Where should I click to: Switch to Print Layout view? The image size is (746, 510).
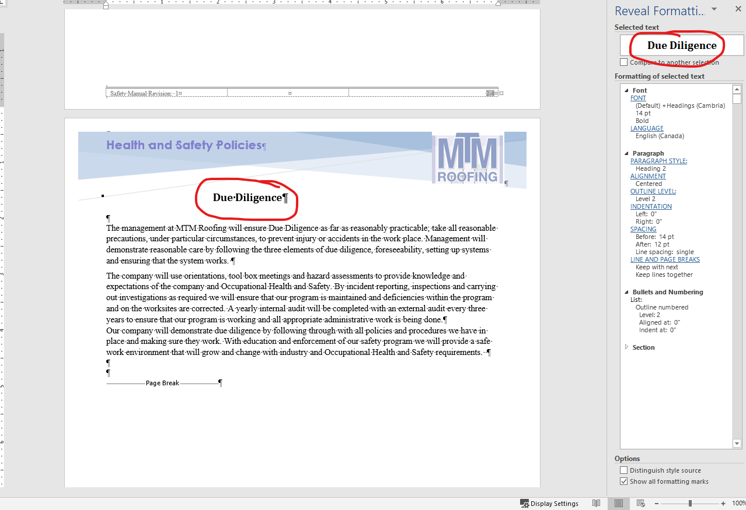coord(619,504)
